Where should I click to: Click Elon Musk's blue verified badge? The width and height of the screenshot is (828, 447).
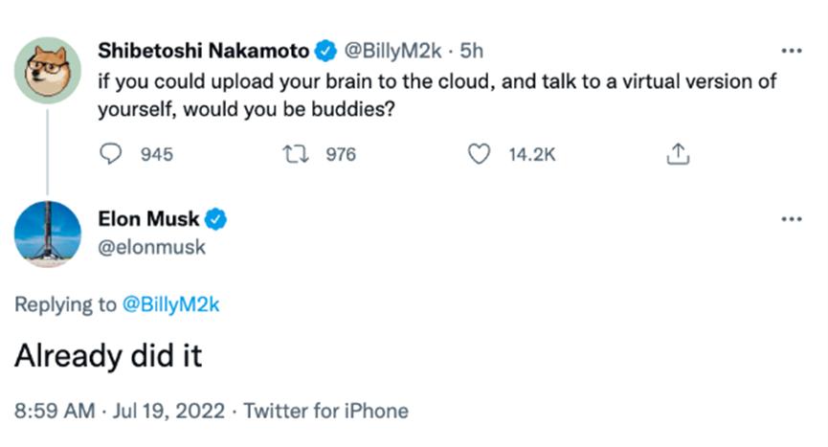(215, 219)
